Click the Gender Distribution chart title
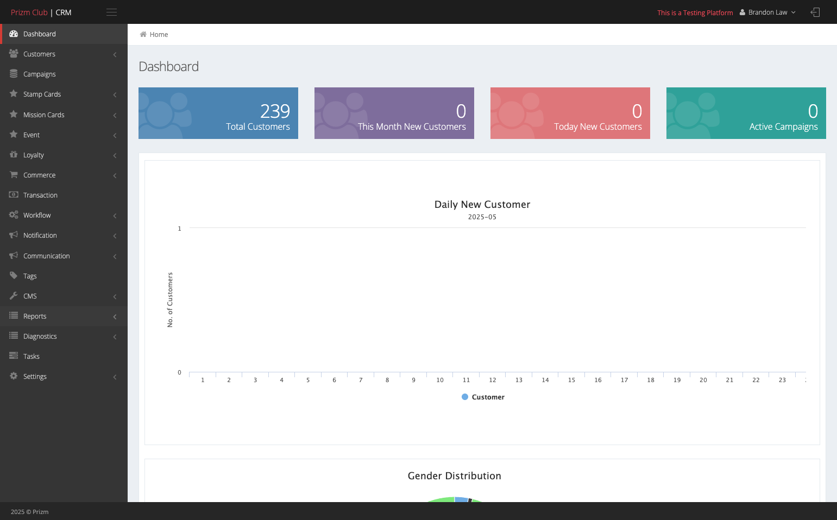This screenshot has height=520, width=837. point(455,476)
